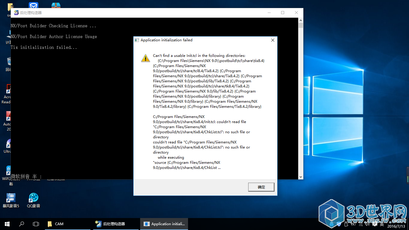The width and height of the screenshot is (409, 230).
Task: Click the safely remove USB tray icon
Action: click(346, 224)
